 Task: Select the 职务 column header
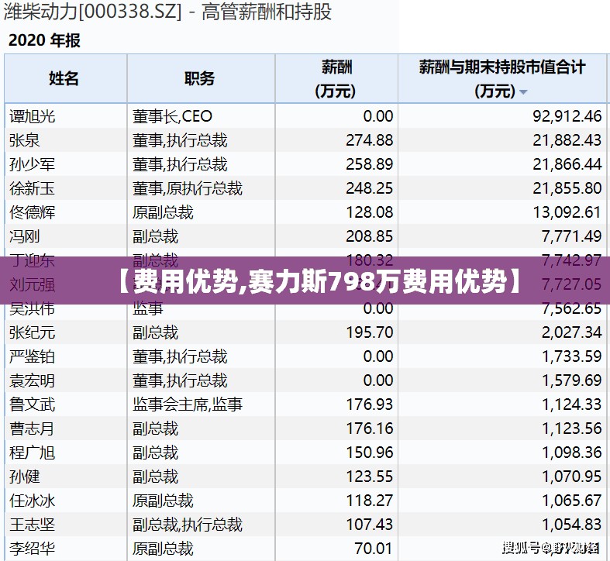(x=201, y=78)
